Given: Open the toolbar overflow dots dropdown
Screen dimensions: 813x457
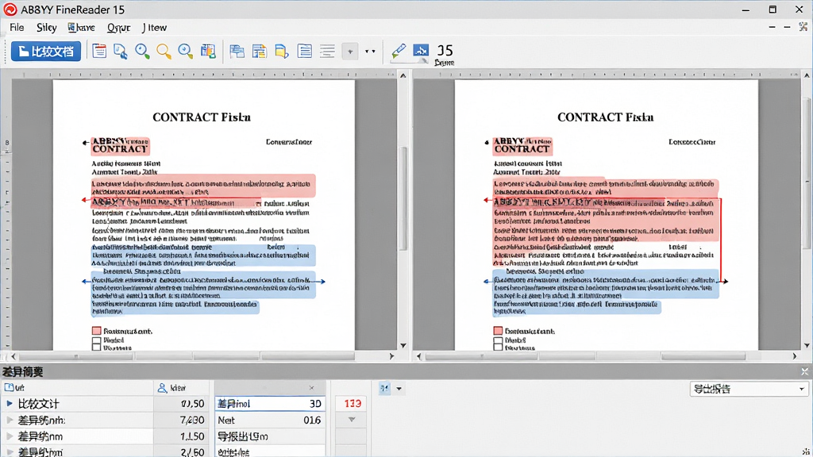Looking at the screenshot, I should tap(370, 52).
